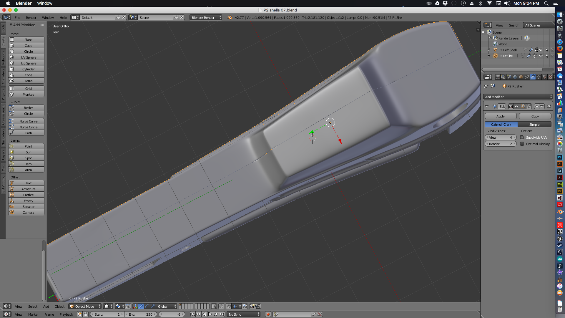The width and height of the screenshot is (565, 318).
Task: Add a UV Sphere mesh
Action: [26, 57]
